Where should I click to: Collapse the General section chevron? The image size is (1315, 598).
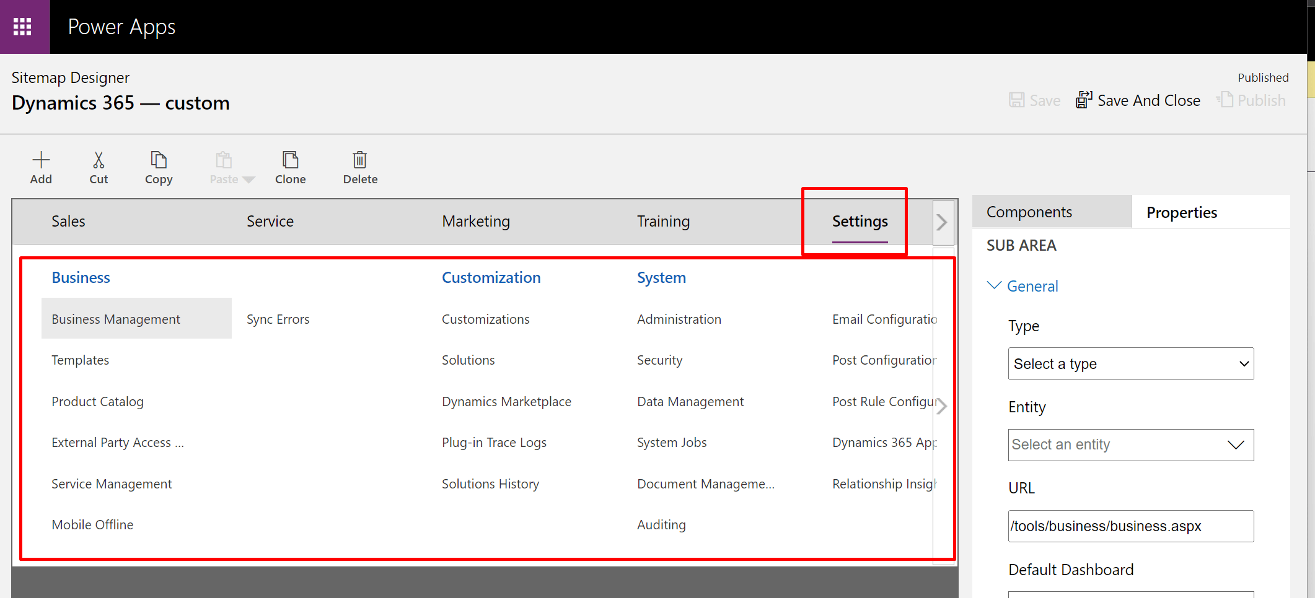coord(994,285)
